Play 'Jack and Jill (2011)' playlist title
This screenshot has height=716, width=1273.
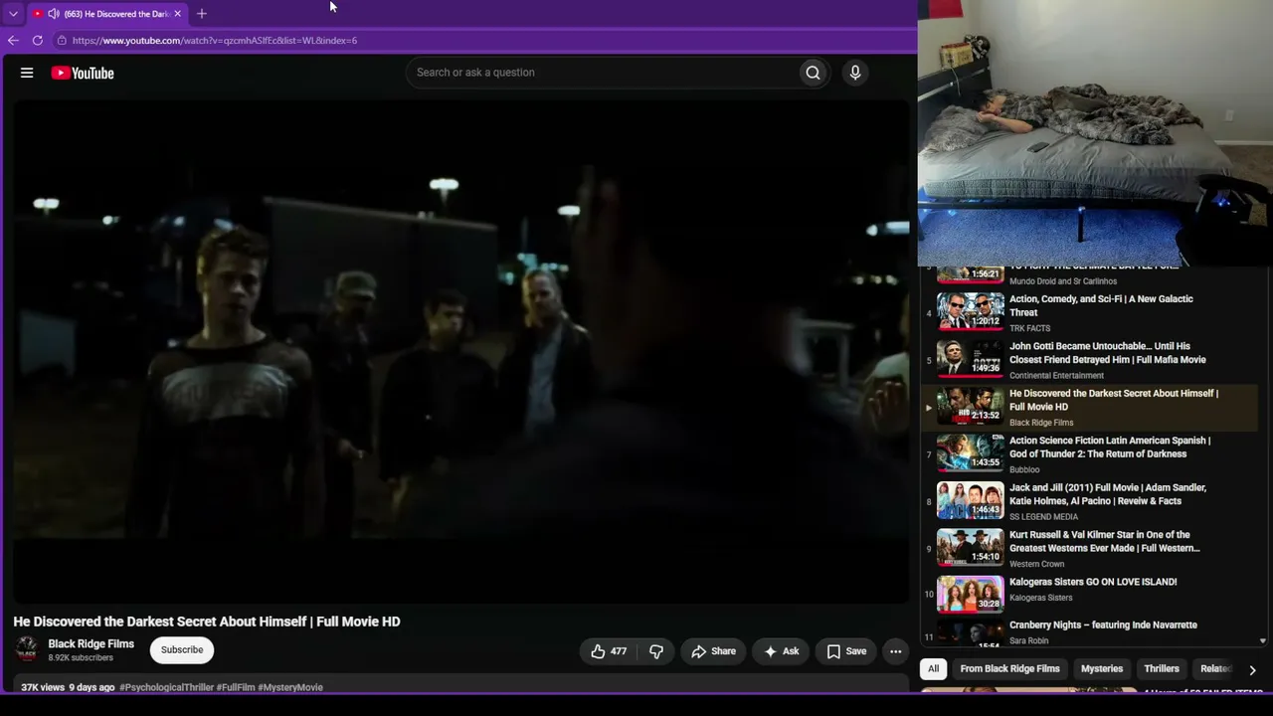point(1108,494)
